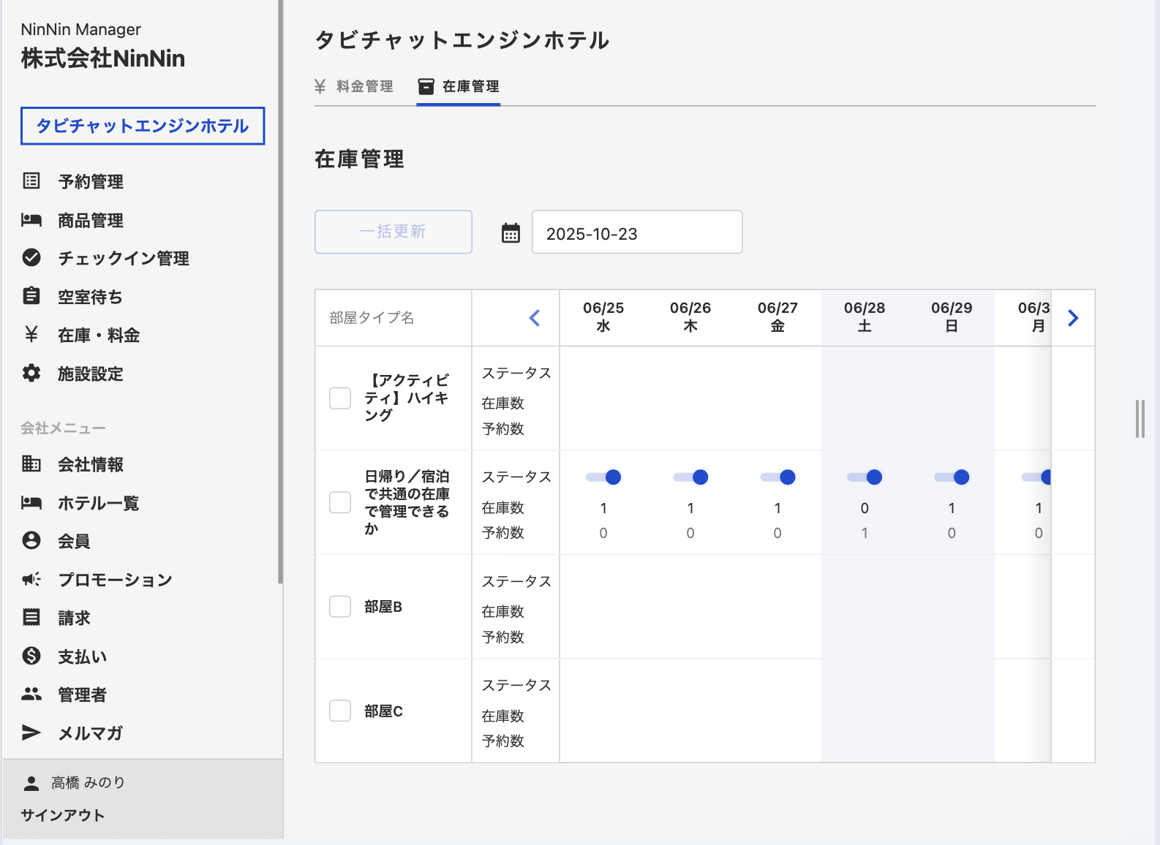Image resolution: width=1160 pixels, height=845 pixels.
Task: Toggle the 06/26 status switch
Action: point(690,477)
